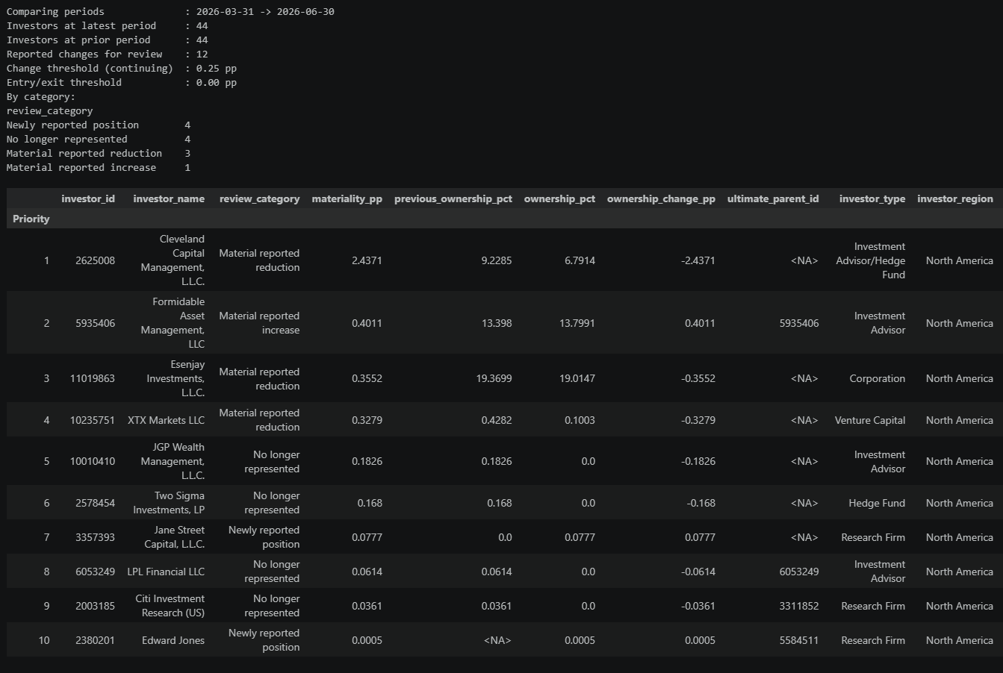Select Two Sigma's Hedge Fund type cell
Viewport: 1003px width, 673px height.
[877, 503]
